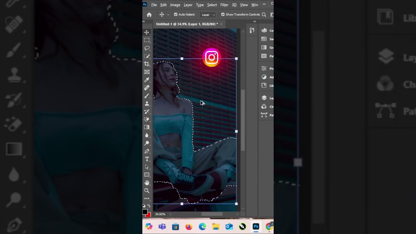Pick the Path Selection tool
The image size is (416, 234).
click(147, 167)
